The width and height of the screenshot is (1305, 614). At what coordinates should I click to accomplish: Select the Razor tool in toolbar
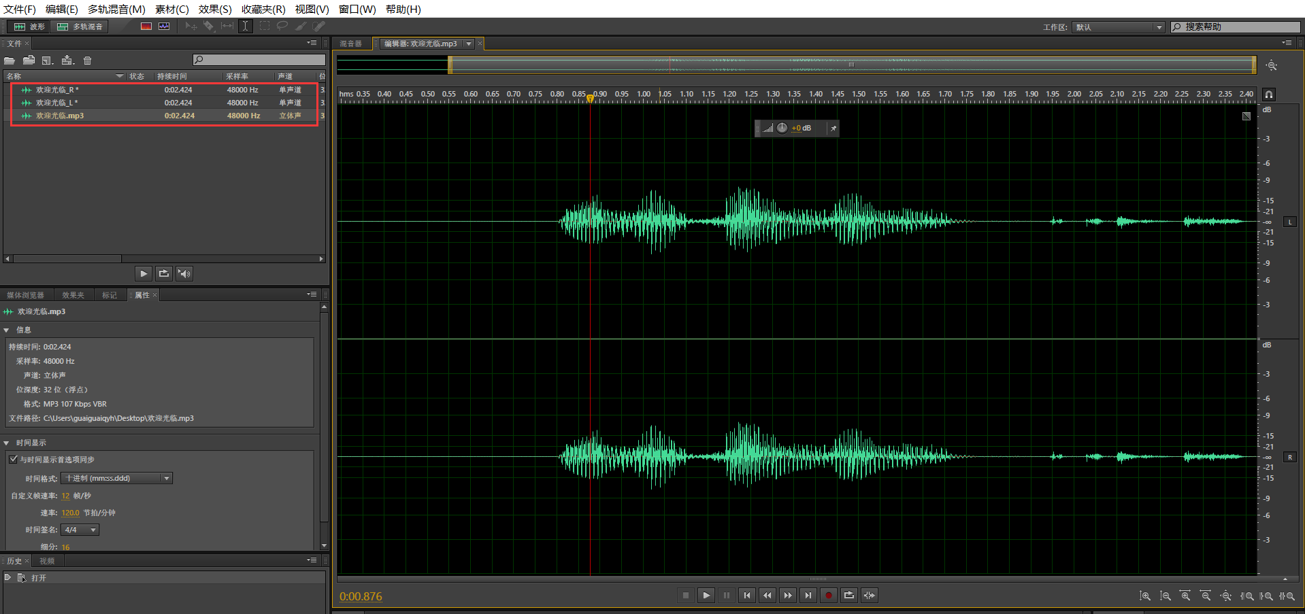click(x=209, y=26)
